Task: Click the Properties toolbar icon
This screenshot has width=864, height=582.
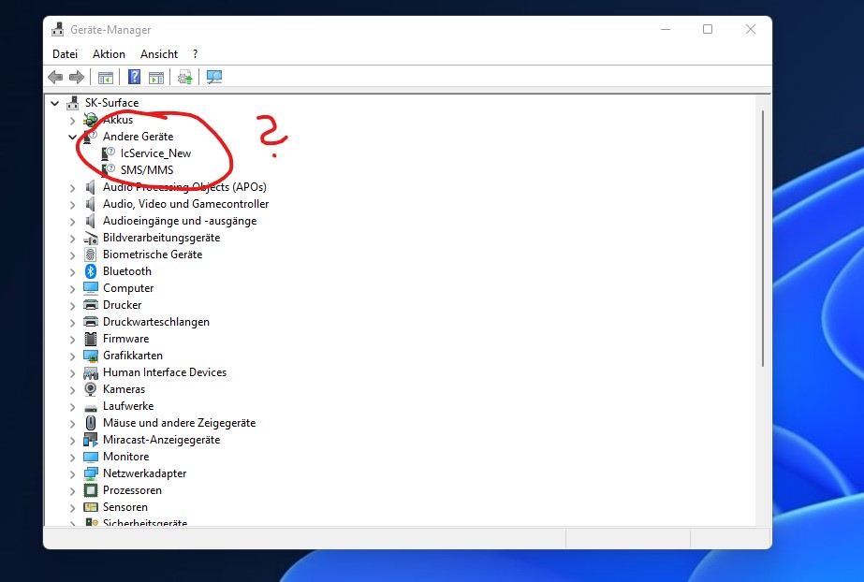Action: [157, 77]
